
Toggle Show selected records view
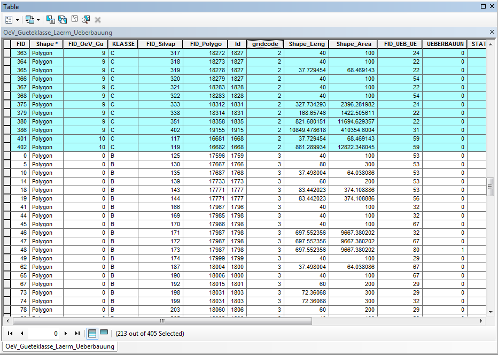pos(104,333)
